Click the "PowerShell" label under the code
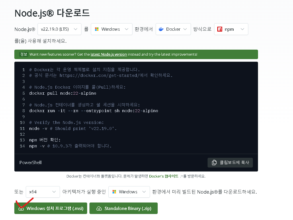This screenshot has width=293, height=220. pyautogui.click(x=30, y=163)
